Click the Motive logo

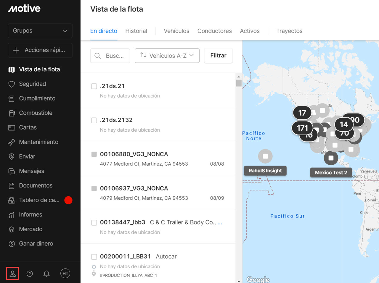(24, 8)
